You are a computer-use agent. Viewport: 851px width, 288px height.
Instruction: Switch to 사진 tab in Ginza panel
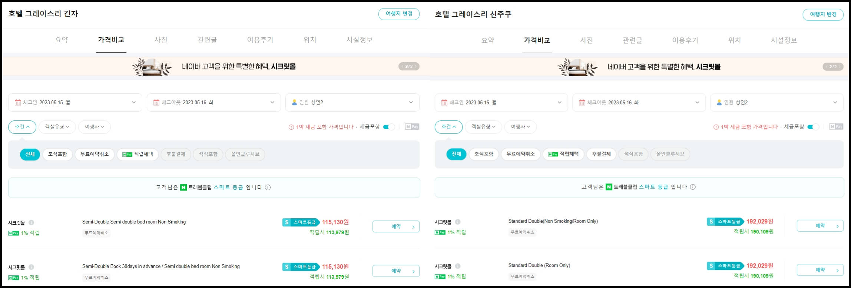[x=161, y=40]
